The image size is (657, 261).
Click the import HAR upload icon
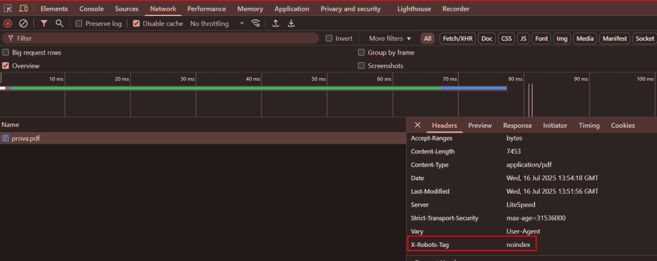[275, 24]
